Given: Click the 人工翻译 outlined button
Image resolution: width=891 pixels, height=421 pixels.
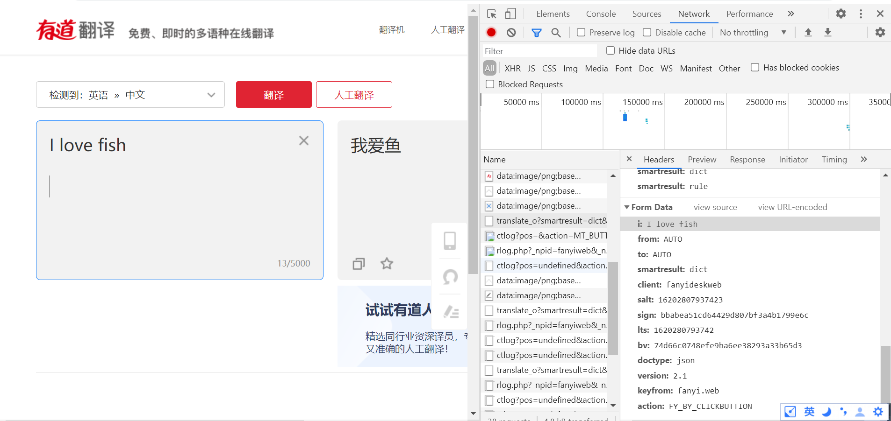Looking at the screenshot, I should point(354,95).
